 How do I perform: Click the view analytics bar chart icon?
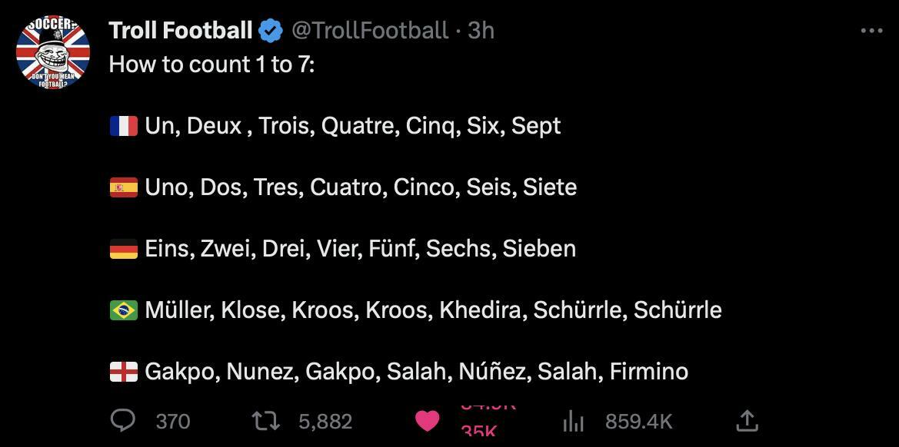(574, 420)
